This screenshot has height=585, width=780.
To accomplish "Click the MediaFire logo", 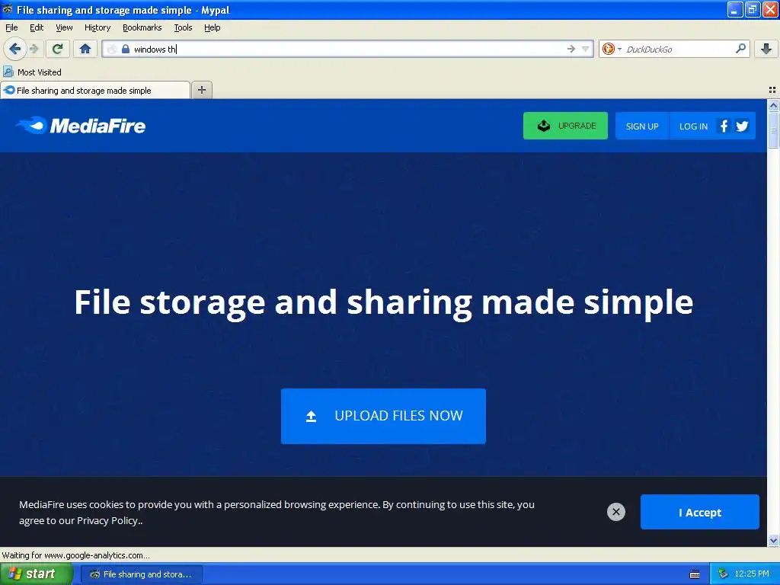I will pos(81,126).
